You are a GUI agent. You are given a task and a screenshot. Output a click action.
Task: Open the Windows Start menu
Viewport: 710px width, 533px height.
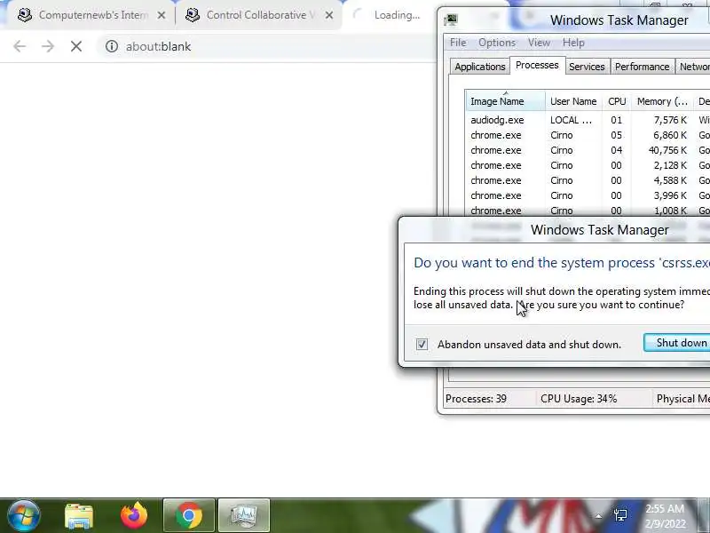(24, 516)
